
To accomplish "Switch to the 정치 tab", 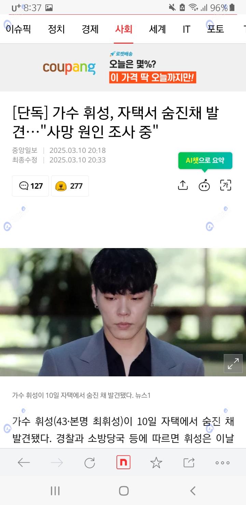I will click(x=56, y=29).
